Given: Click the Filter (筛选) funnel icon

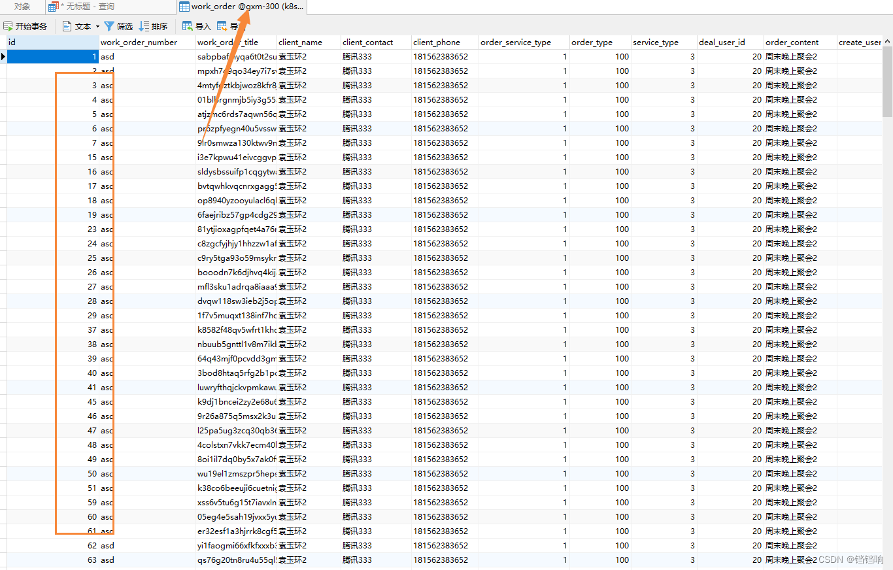Looking at the screenshot, I should click(109, 26).
